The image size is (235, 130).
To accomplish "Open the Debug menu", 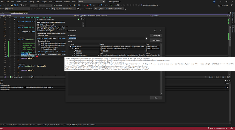I will (32, 2).
